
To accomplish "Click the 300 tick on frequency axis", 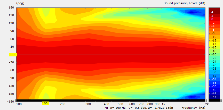I will click(x=88, y=104).
